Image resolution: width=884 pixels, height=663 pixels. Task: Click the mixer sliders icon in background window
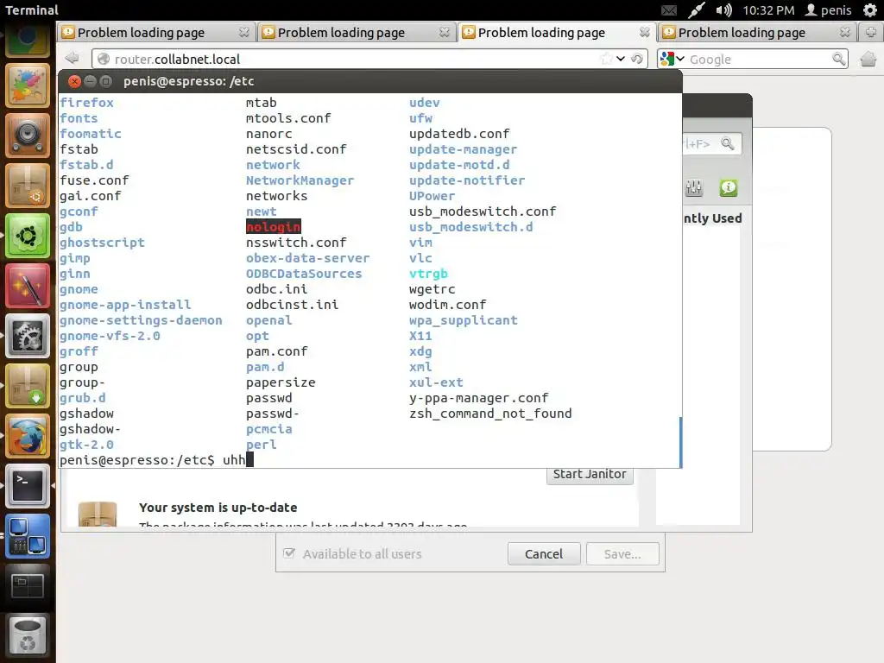(694, 187)
